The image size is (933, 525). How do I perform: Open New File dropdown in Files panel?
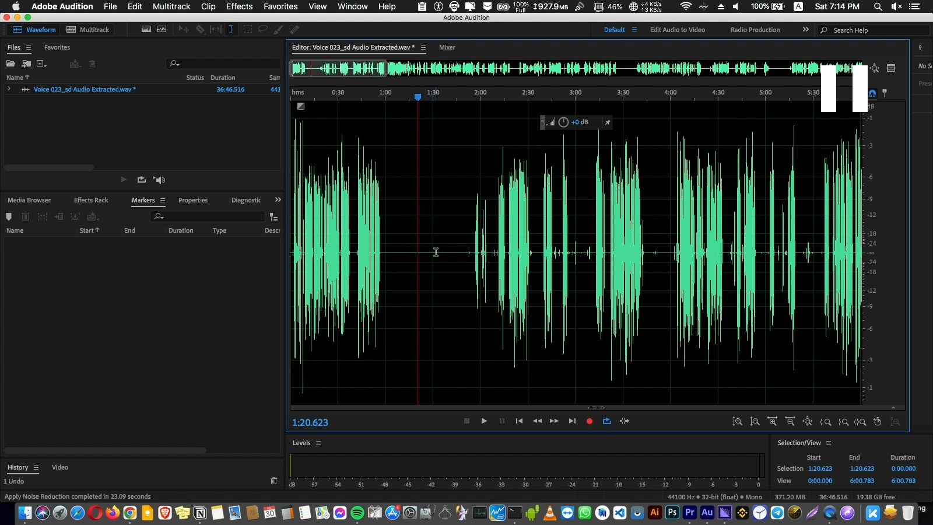tap(41, 64)
